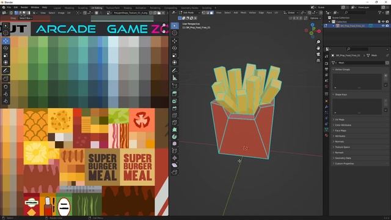Enable vertex select mode in the 3D viewport header
391x220 pixels.
pyautogui.click(x=203, y=12)
